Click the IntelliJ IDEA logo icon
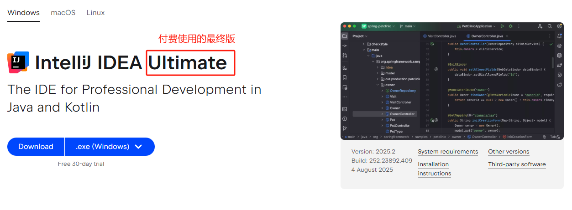 click(18, 62)
